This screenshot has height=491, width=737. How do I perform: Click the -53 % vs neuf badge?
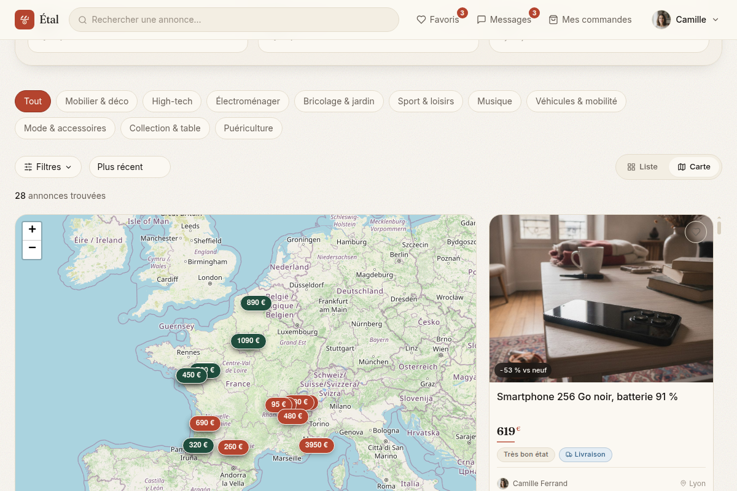[523, 370]
